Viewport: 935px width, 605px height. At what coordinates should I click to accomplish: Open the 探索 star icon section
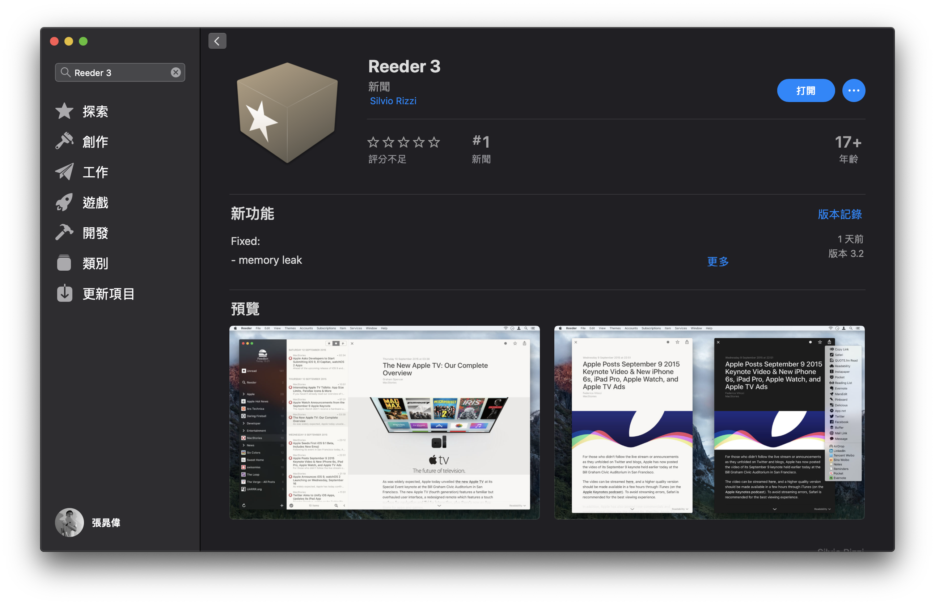pos(64,111)
